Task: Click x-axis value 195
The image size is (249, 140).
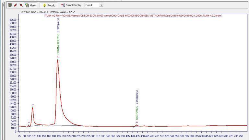Action: 59,136
